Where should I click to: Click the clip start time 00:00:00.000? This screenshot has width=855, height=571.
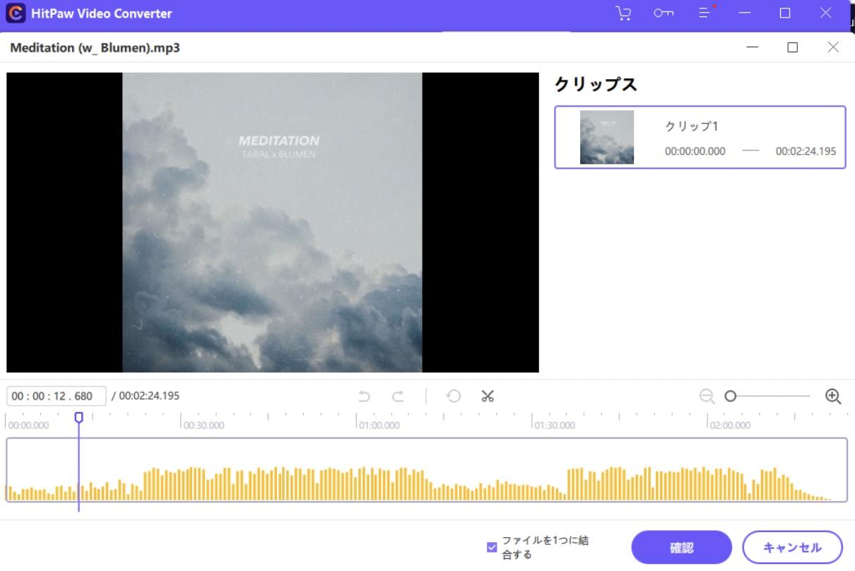pyautogui.click(x=695, y=151)
